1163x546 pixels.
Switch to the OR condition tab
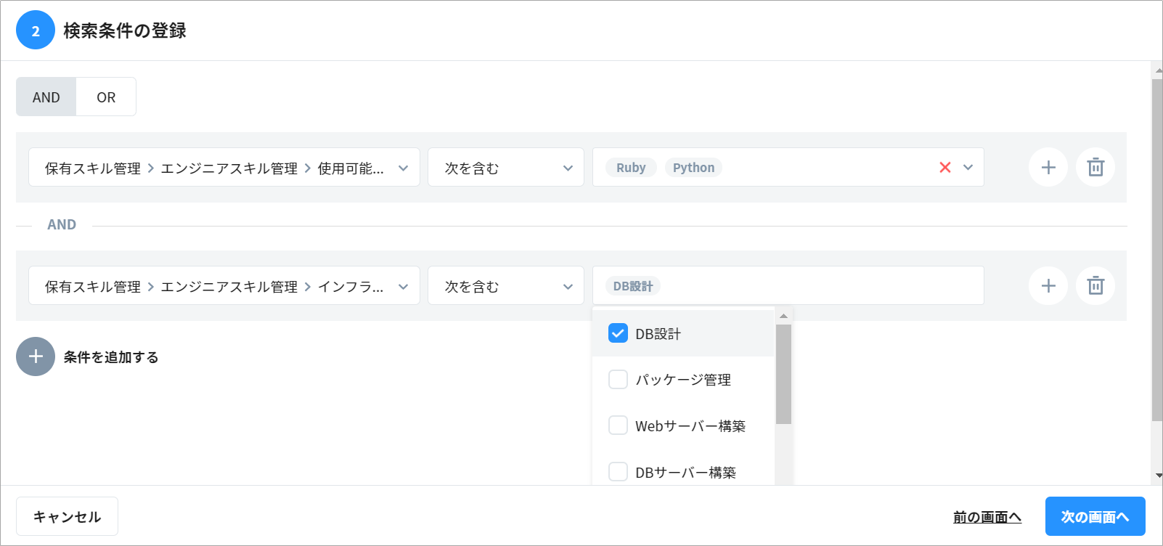coord(106,97)
